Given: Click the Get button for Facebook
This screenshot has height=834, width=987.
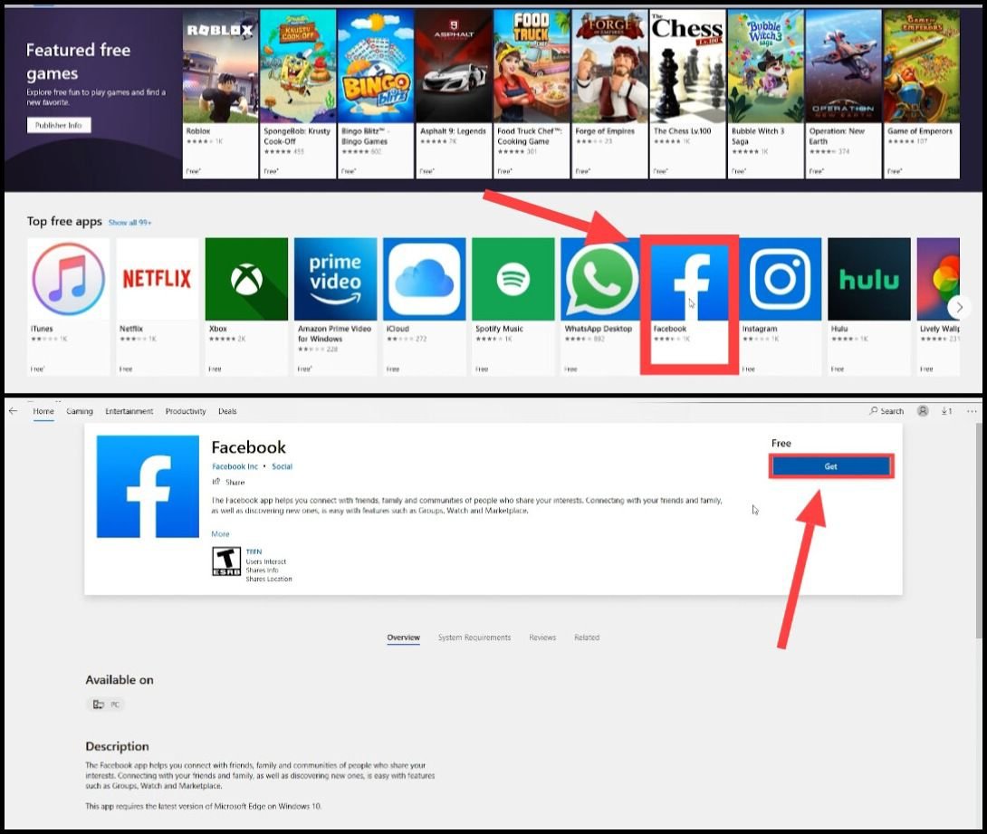Looking at the screenshot, I should tap(831, 466).
